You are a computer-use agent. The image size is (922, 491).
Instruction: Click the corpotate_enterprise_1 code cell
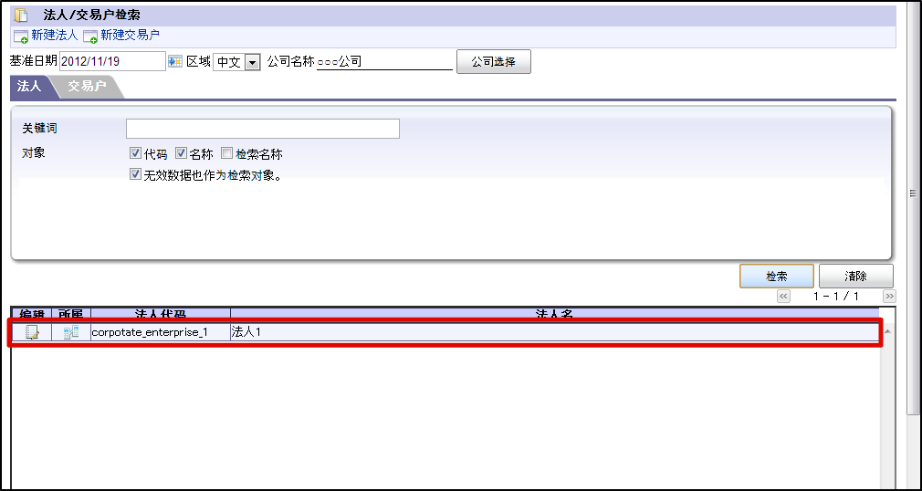tap(161, 332)
